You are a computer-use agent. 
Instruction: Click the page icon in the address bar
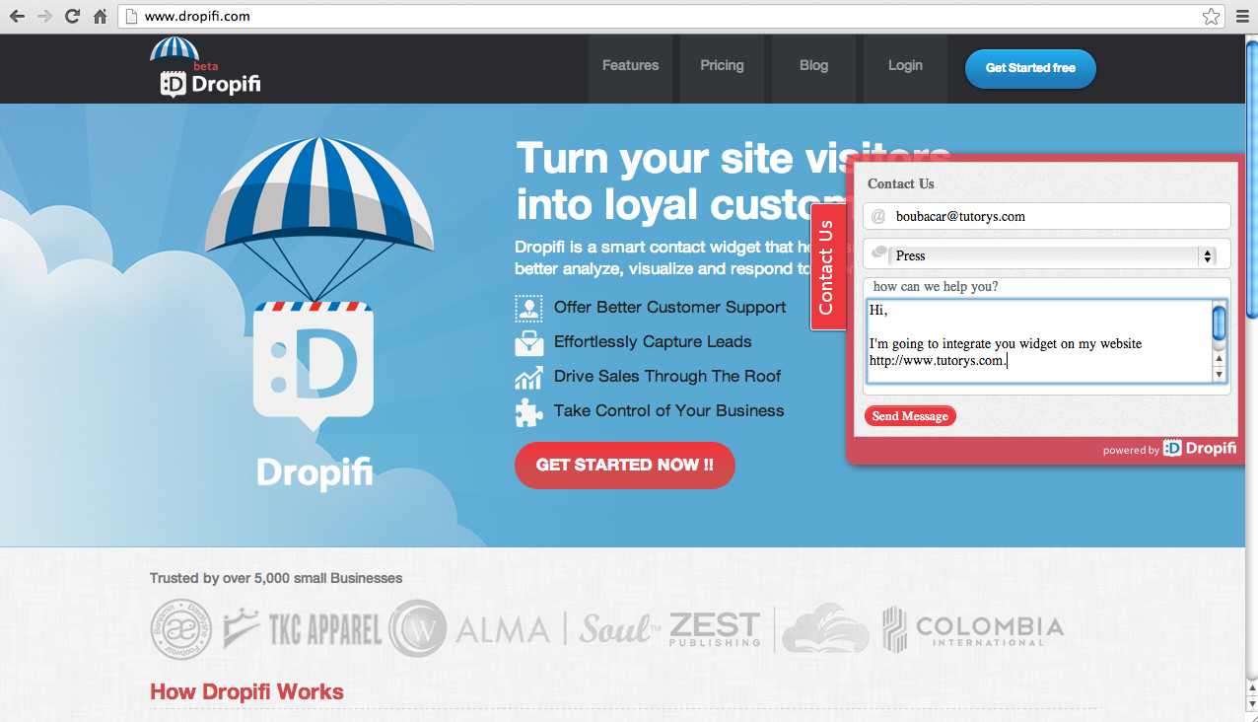[x=132, y=16]
